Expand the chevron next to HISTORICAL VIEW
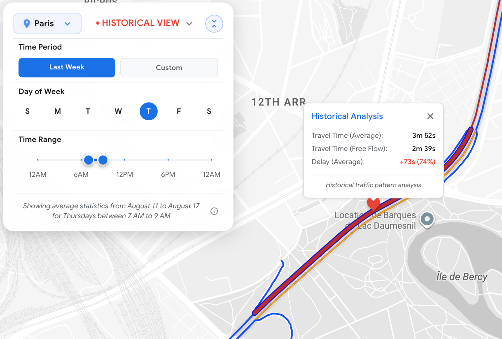This screenshot has width=502, height=339. pos(189,23)
